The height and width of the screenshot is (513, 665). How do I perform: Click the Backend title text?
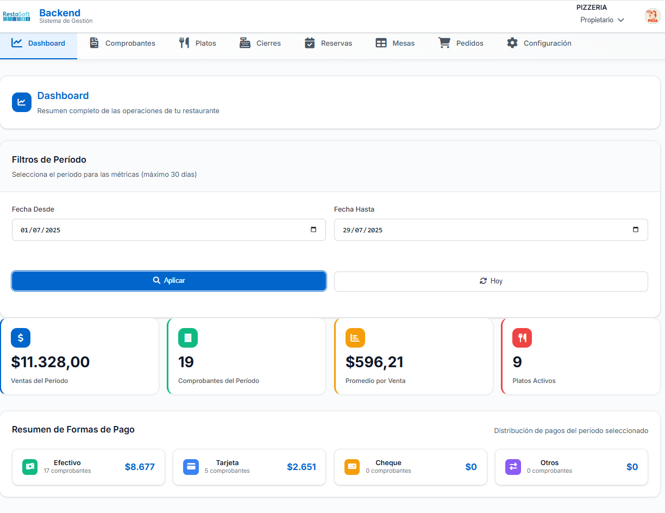tap(60, 13)
